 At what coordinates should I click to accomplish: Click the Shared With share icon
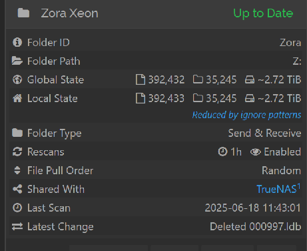[17, 189]
